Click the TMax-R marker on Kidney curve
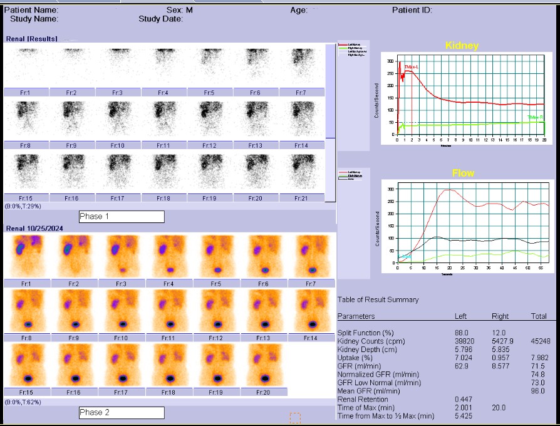 (x=534, y=117)
